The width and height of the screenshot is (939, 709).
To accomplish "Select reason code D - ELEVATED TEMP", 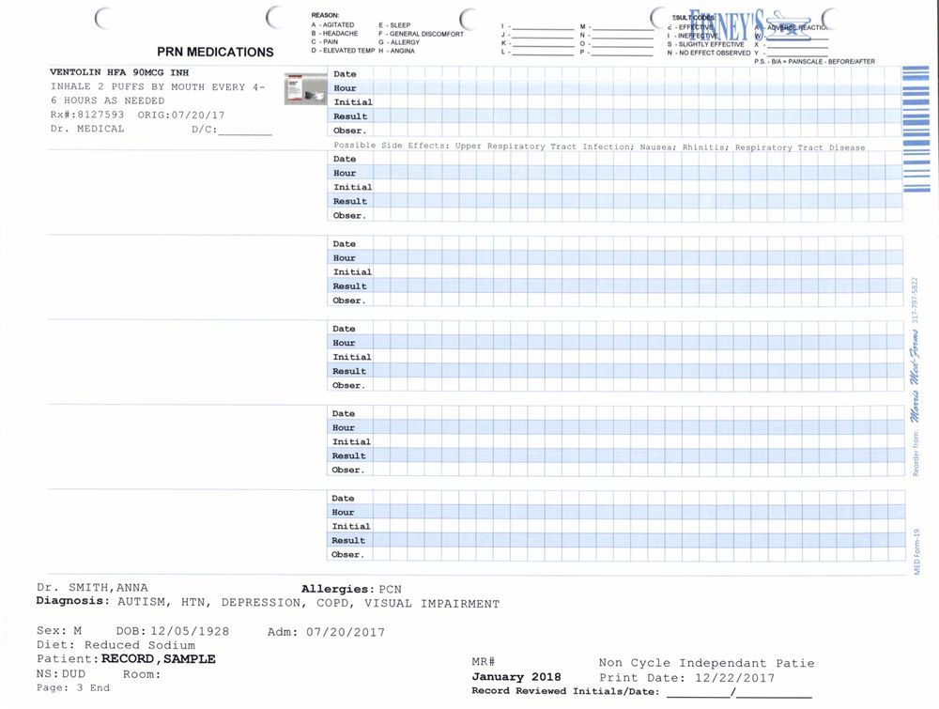I will point(343,51).
